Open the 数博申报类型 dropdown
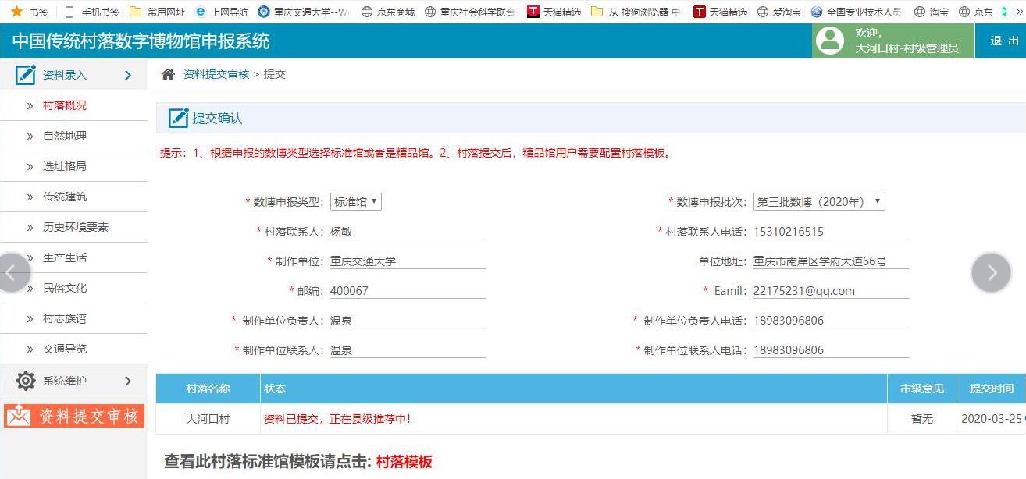Viewport: 1026px width, 479px height. coord(355,202)
